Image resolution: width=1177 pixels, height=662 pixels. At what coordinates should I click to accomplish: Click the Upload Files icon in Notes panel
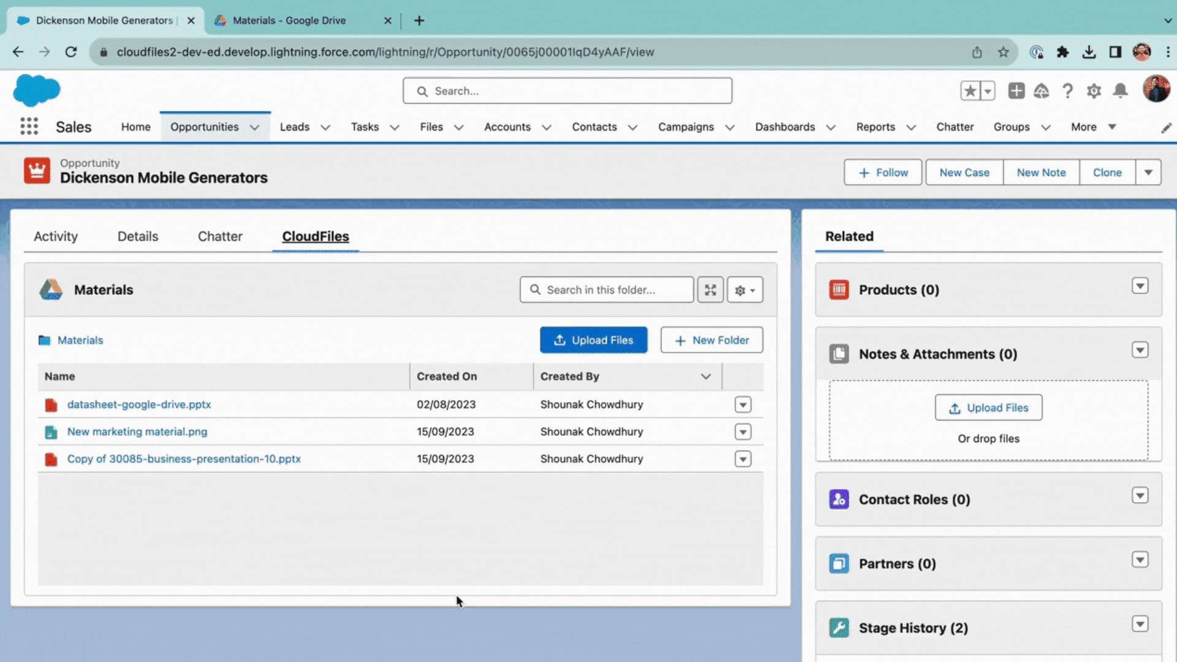[x=954, y=408]
